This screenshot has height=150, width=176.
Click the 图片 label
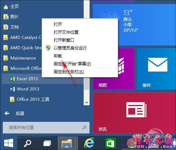pyautogui.click(x=14, y=17)
